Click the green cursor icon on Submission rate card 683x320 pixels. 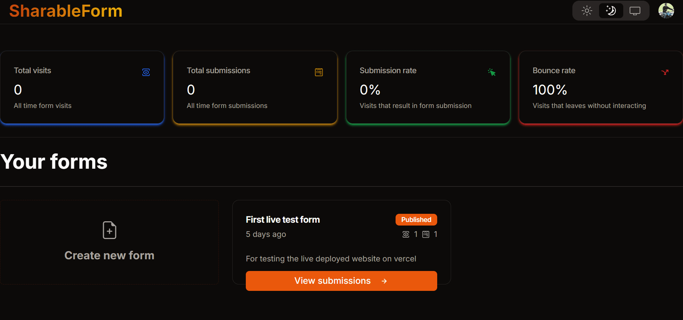pyautogui.click(x=492, y=72)
